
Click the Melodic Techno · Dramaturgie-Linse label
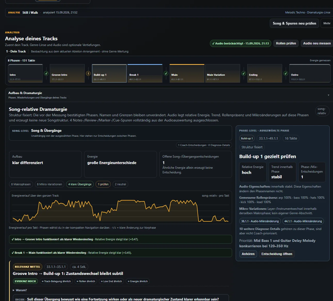[x=308, y=12]
